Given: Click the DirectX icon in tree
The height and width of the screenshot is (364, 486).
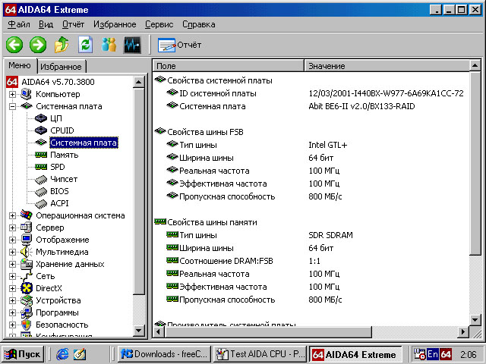Looking at the screenshot, I should pos(27,288).
